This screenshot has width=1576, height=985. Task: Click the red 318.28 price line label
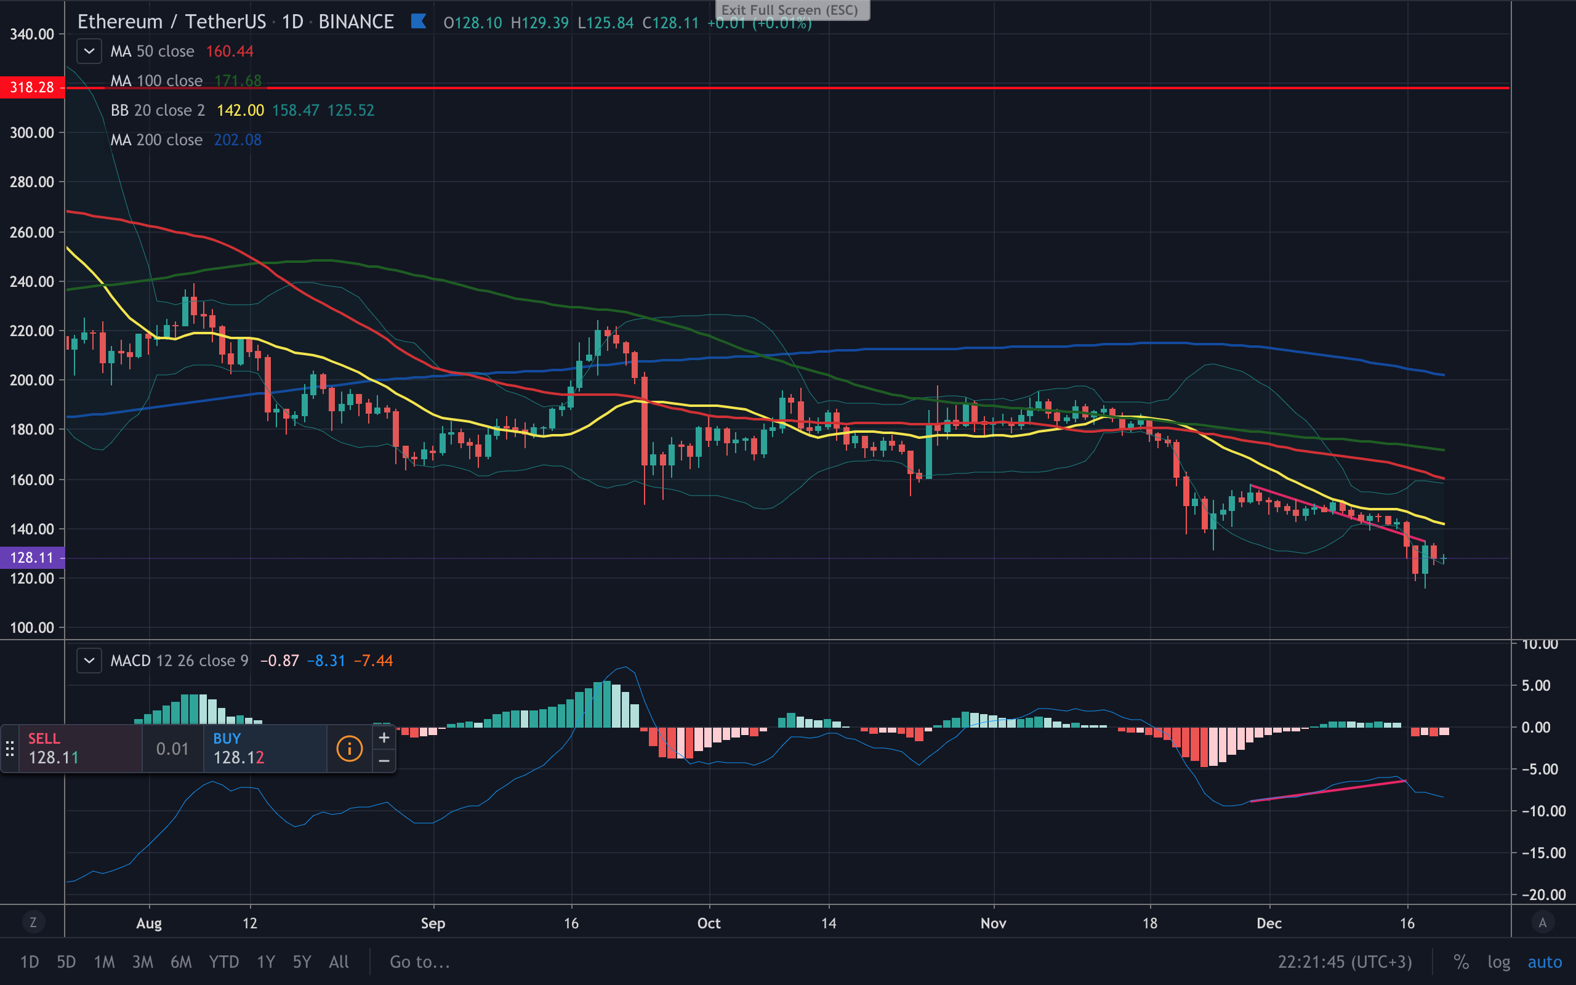click(32, 87)
